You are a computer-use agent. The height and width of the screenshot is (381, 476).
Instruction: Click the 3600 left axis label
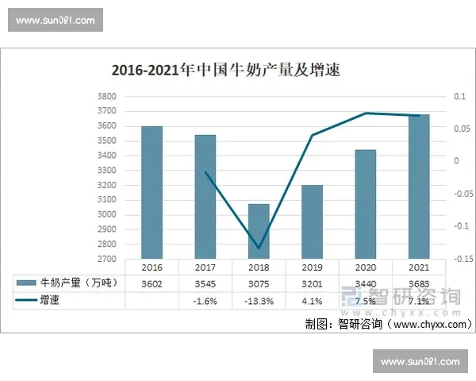[x=107, y=125]
